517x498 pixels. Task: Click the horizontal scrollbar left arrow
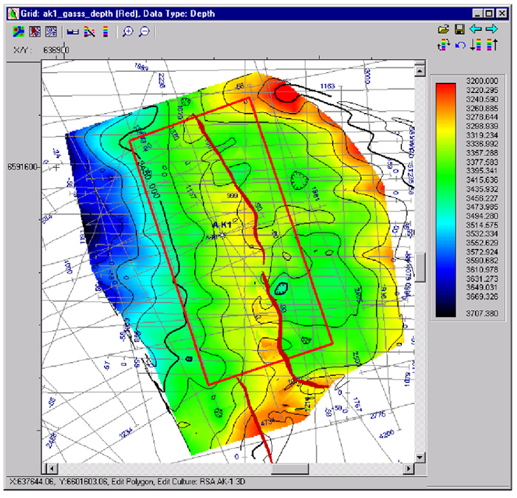tap(52, 468)
